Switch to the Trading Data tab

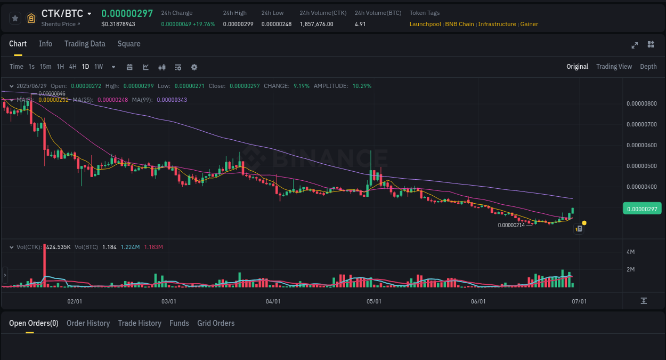[85, 44]
